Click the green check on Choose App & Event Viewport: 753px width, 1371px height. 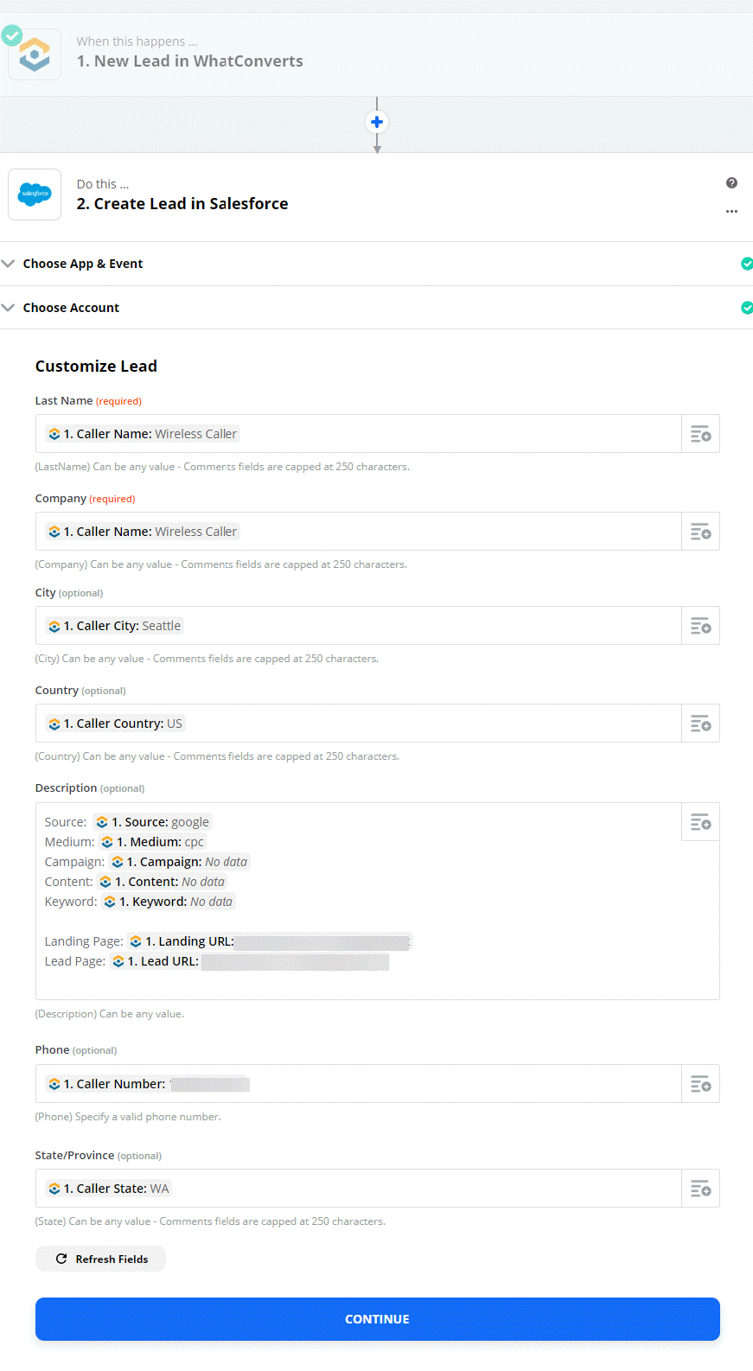(x=747, y=264)
